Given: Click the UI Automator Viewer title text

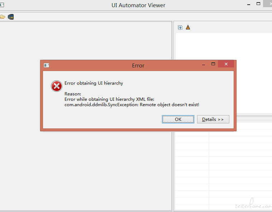Looking at the screenshot, I should coord(138,5).
